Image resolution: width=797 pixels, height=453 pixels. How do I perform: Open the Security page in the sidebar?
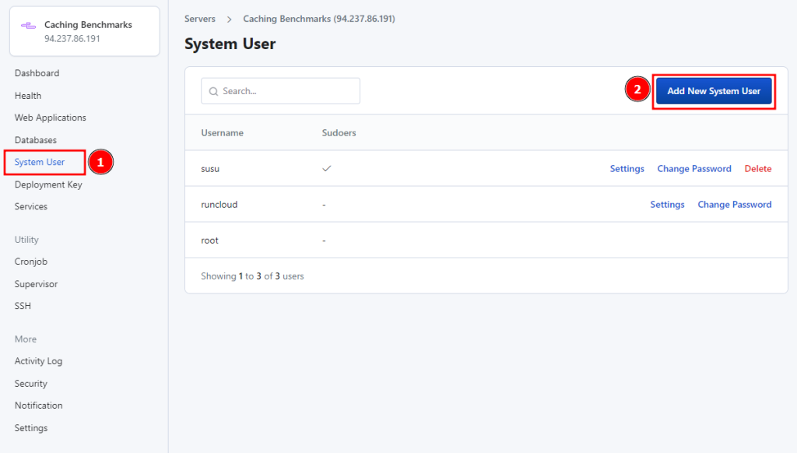[31, 384]
